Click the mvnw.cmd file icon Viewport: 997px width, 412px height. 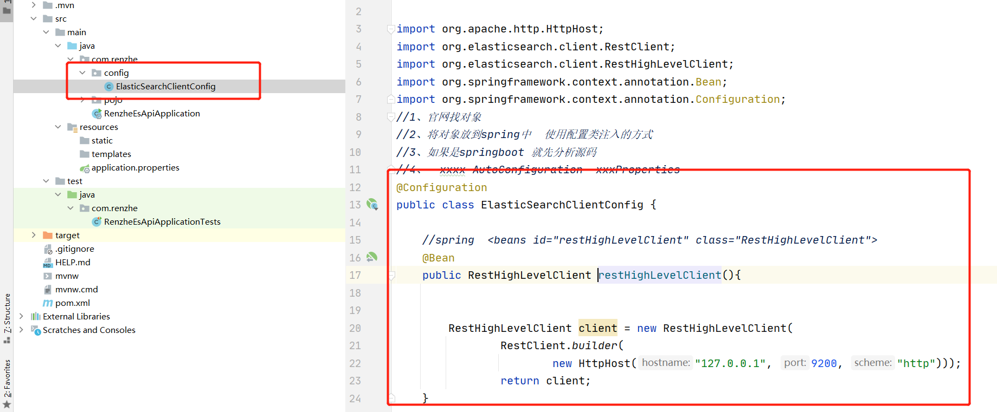(x=48, y=290)
